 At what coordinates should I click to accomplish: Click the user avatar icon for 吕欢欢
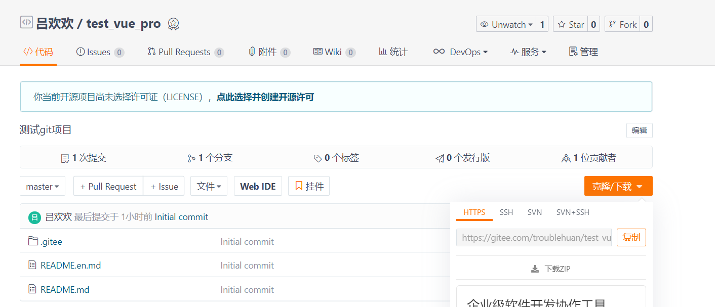(34, 217)
